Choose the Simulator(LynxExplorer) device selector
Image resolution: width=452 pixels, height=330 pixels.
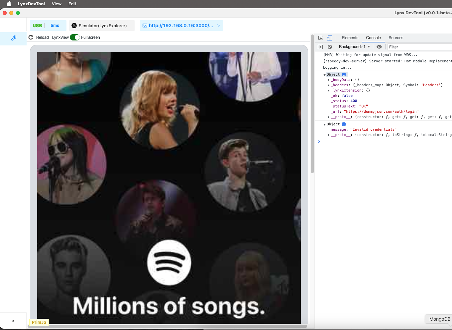click(102, 26)
